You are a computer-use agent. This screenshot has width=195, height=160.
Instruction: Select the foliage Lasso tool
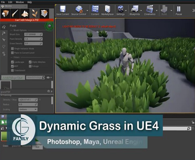(4, 47)
